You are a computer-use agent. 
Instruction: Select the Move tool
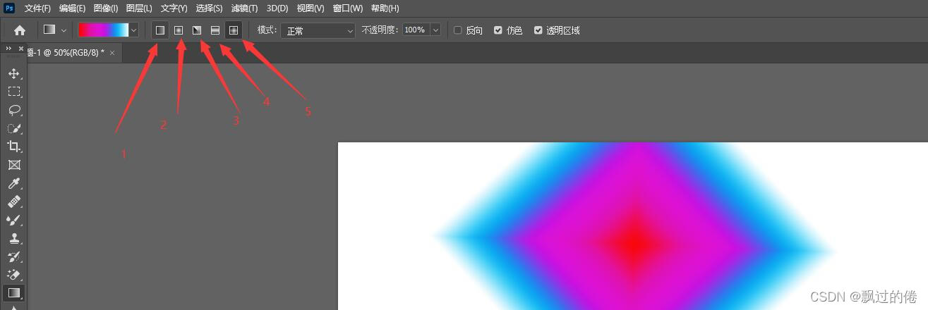pos(13,73)
